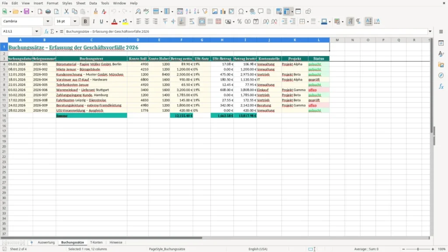Click into the formula input line

246,31
